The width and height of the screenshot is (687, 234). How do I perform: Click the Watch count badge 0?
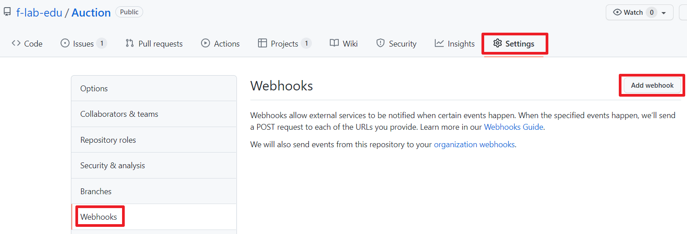coord(652,13)
